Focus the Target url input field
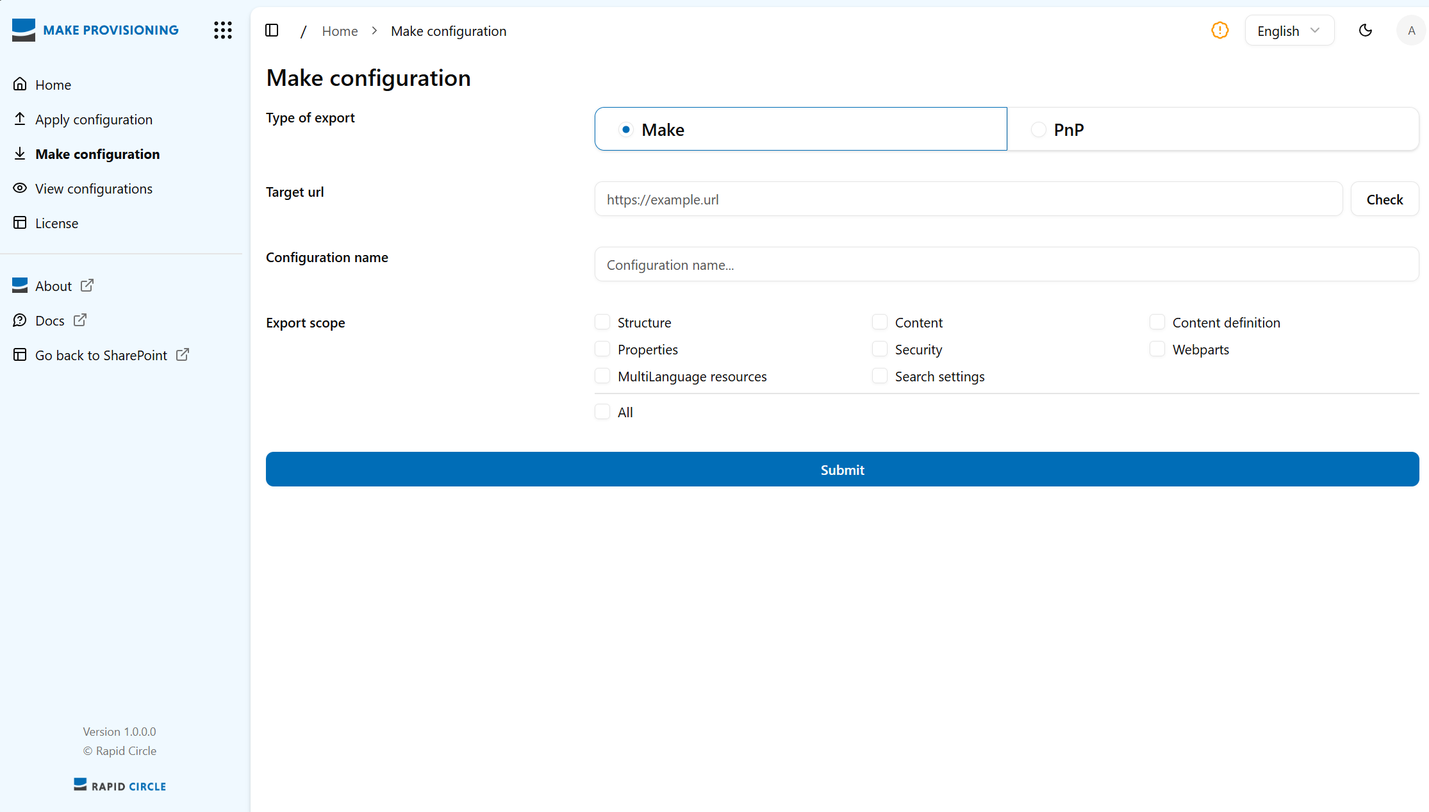1429x812 pixels. pyautogui.click(x=968, y=199)
